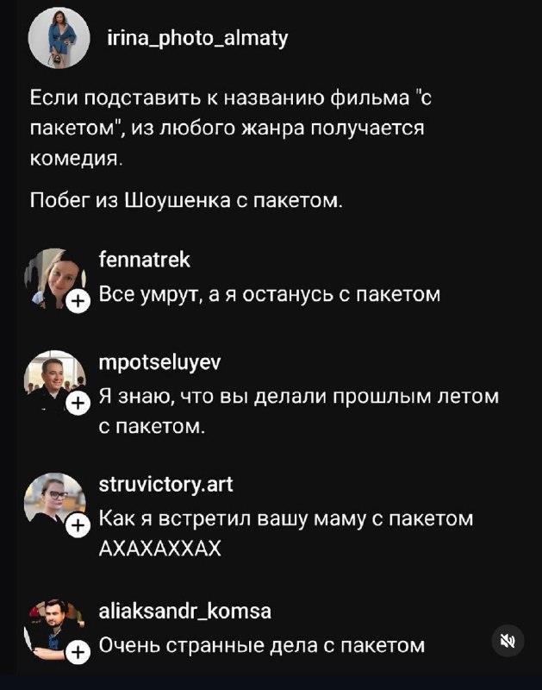Visit the aliaksandr_komsa username link

point(185,611)
